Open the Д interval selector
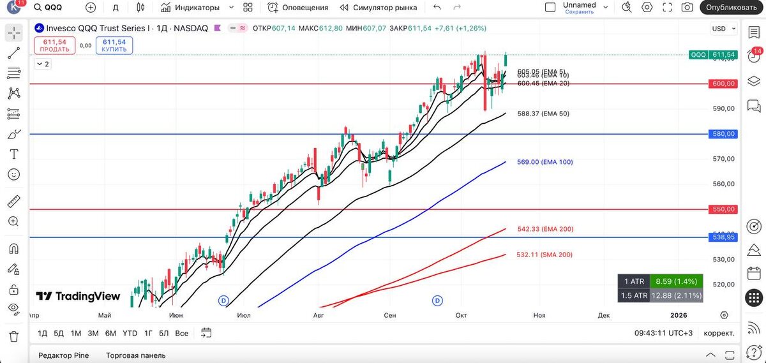Image resolution: width=766 pixels, height=363 pixels. [116, 8]
